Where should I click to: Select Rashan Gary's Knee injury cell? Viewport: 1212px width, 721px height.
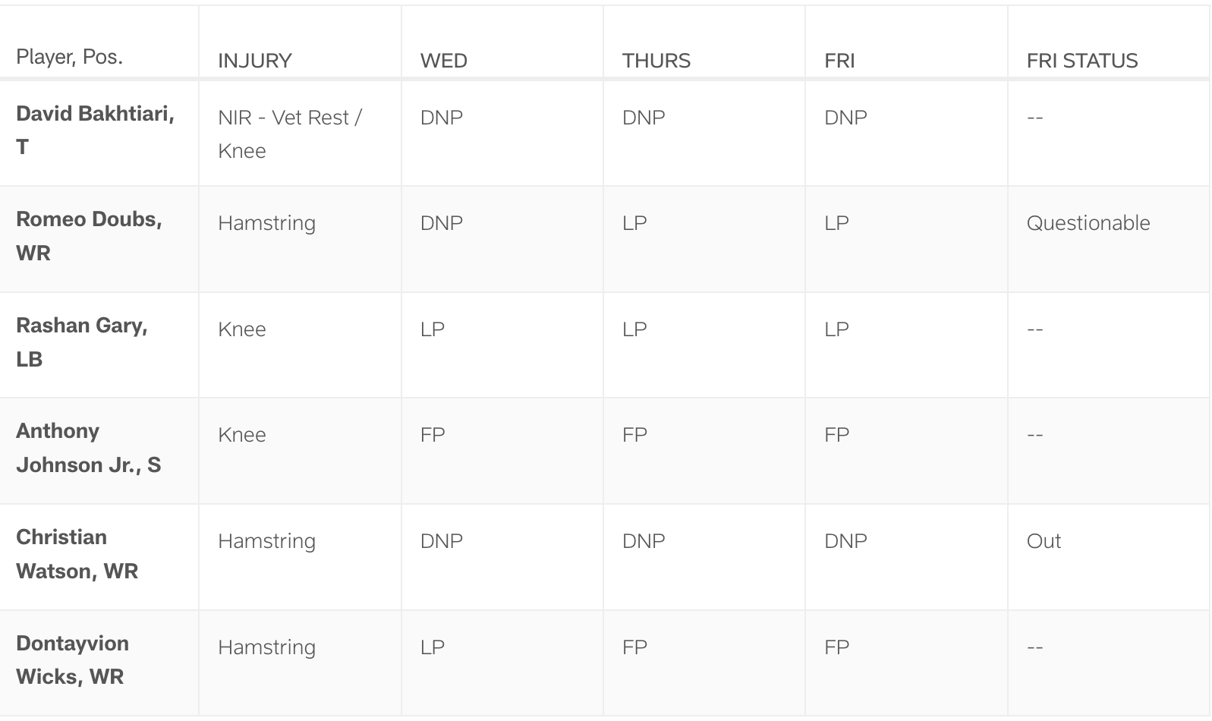point(242,329)
